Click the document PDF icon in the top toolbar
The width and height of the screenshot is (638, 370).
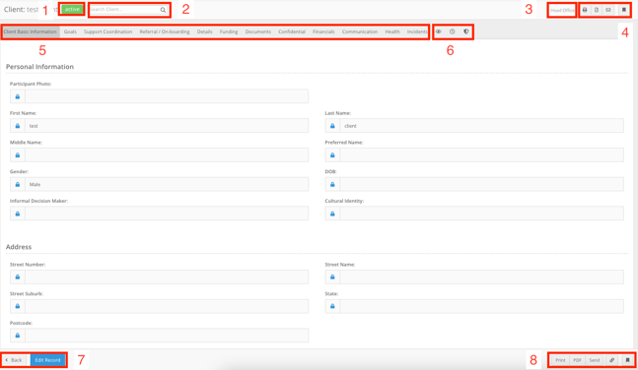pos(597,10)
